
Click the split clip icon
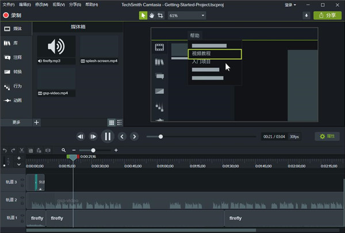pos(48,150)
